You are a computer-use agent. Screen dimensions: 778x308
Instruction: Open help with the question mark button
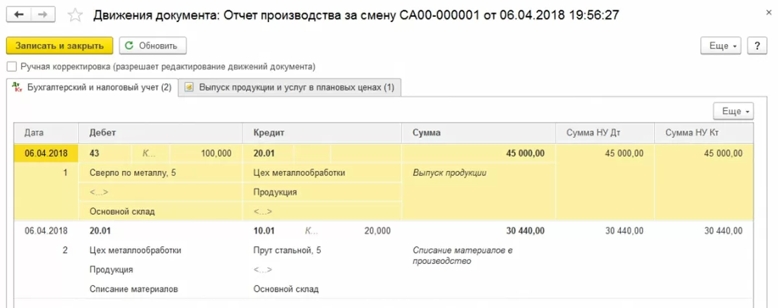757,46
